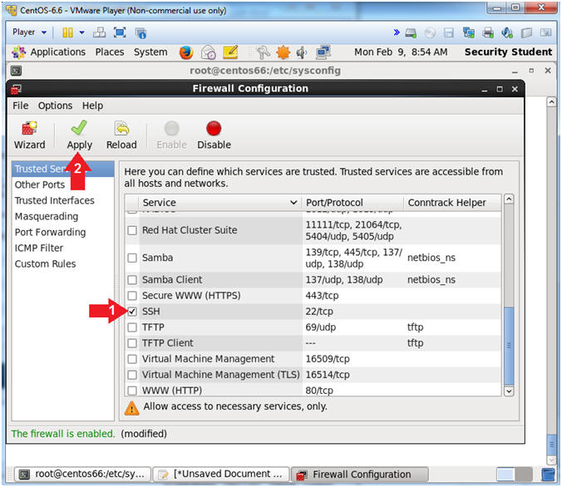Open the email client icon in GNOME panel

pos(208,52)
